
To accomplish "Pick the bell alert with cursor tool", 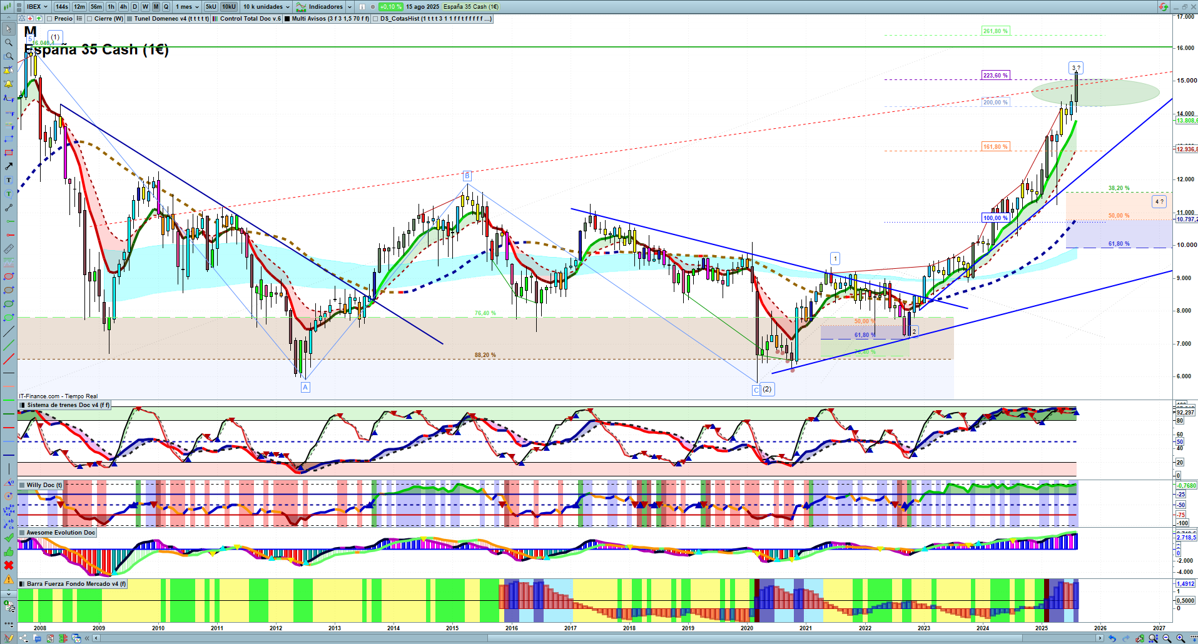I will pos(9,70).
